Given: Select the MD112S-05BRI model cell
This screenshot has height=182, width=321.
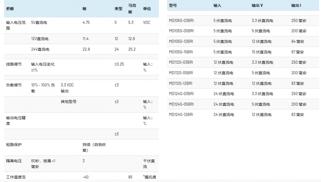Looking at the screenshot, I should pyautogui.click(x=181, y=73).
